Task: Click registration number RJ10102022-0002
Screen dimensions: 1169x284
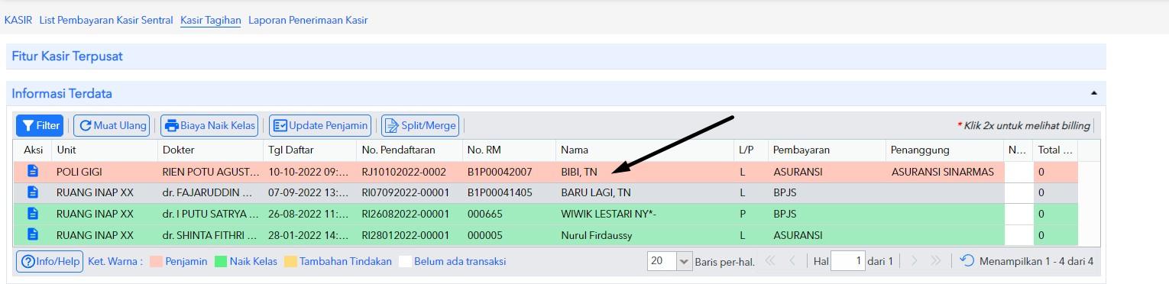Action: [404, 172]
